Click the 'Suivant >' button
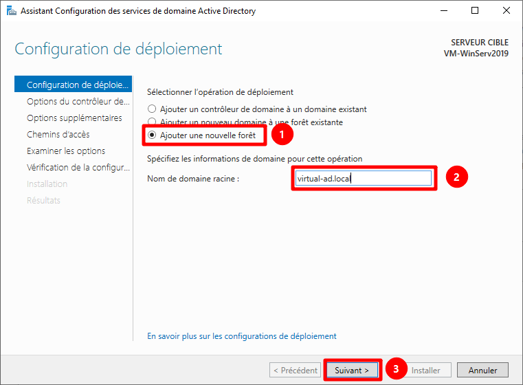 click(352, 371)
